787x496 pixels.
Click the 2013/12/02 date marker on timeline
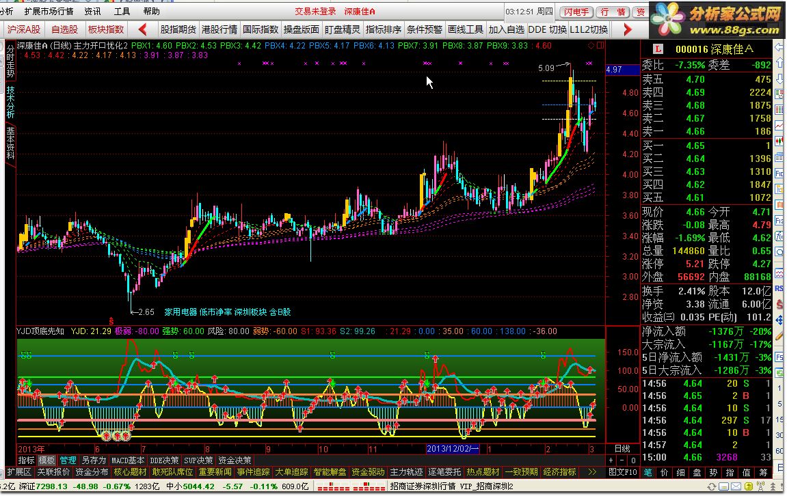453,449
